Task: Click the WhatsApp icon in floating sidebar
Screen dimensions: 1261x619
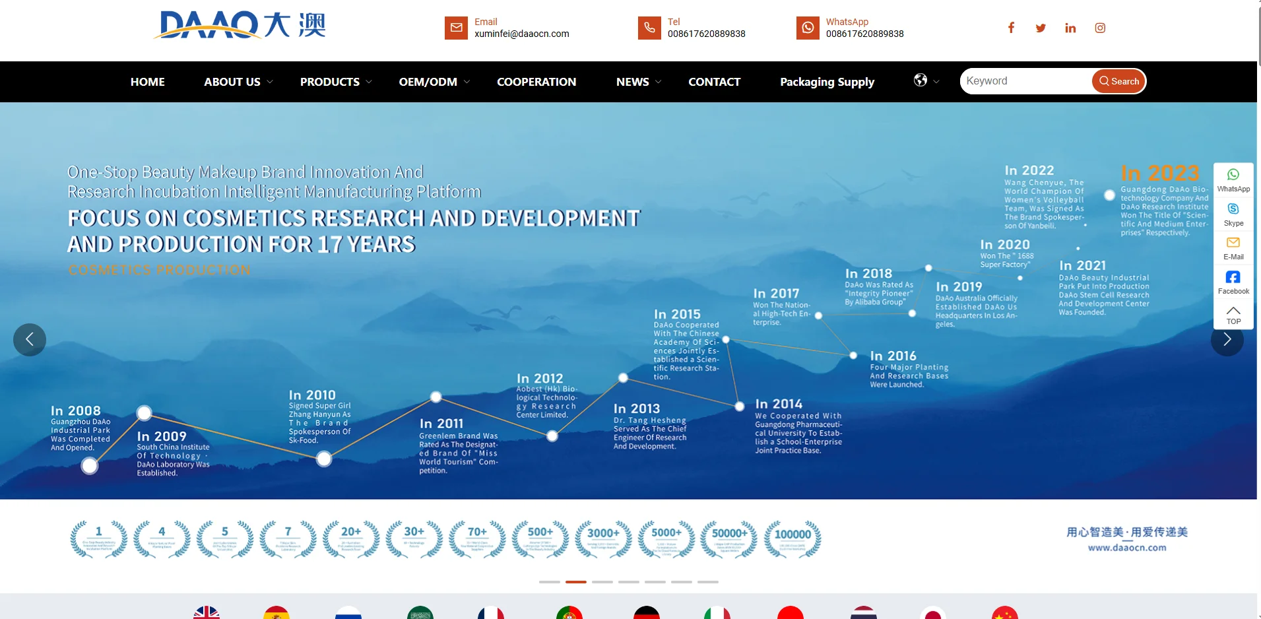Action: [1233, 179]
